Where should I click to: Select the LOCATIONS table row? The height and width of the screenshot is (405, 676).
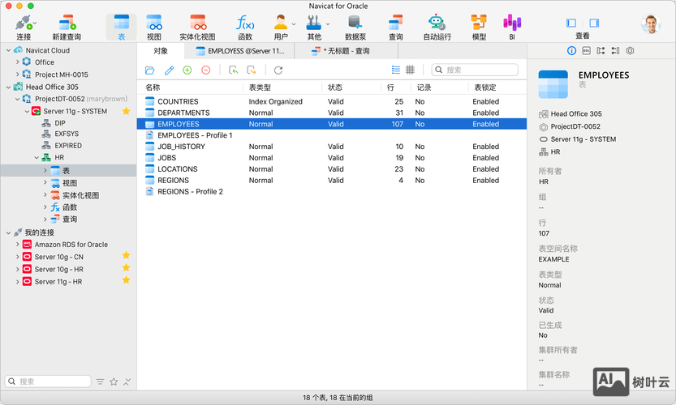tap(332, 169)
